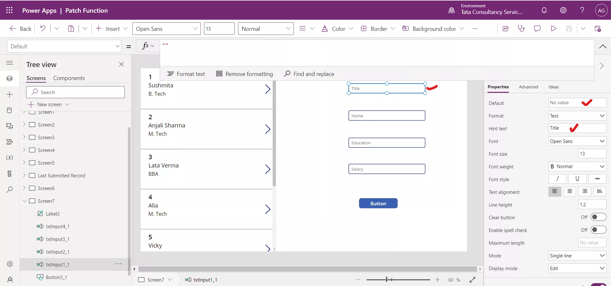Preview the app with the Play icon
This screenshot has height=286, width=611.
[554, 29]
